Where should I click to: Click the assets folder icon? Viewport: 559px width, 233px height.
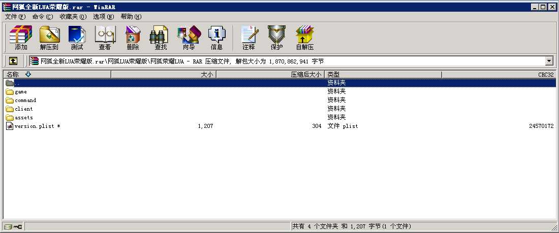click(10, 117)
